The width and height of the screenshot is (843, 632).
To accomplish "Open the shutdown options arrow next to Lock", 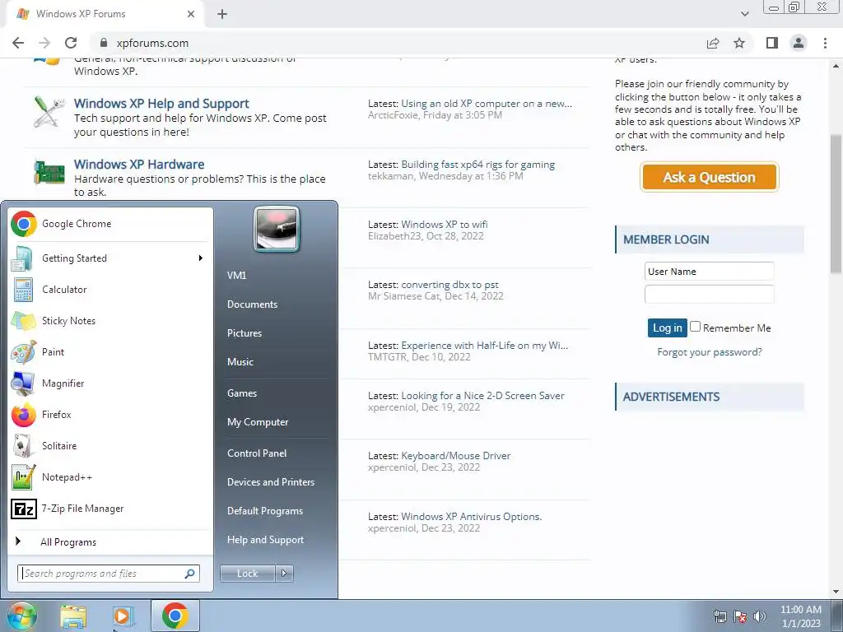I will pyautogui.click(x=284, y=574).
